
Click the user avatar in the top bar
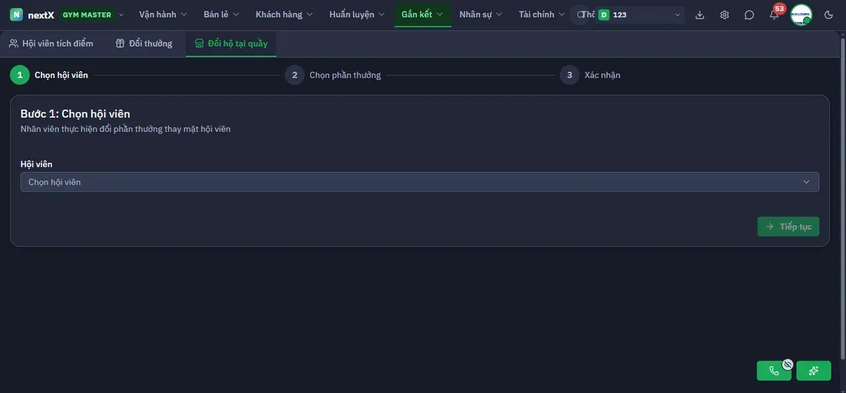pyautogui.click(x=801, y=15)
